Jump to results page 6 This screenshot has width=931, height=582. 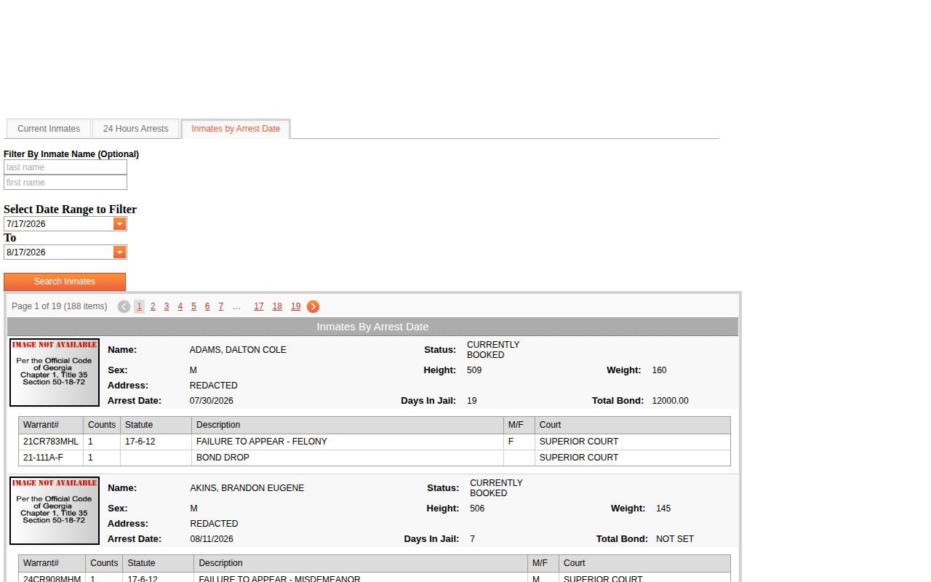207,306
